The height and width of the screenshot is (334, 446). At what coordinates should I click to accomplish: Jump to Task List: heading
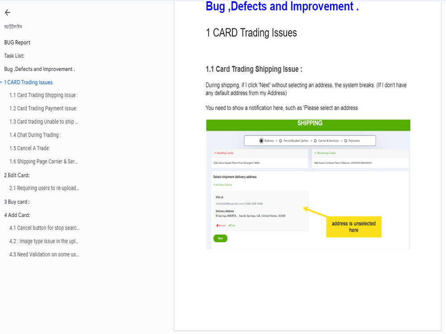tap(14, 56)
